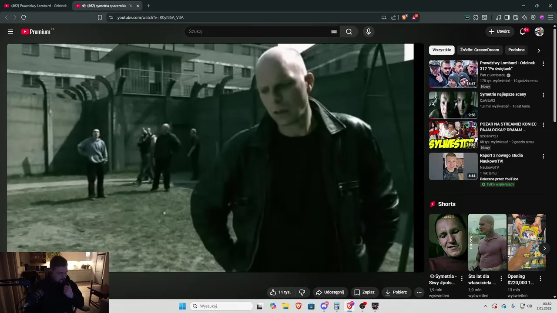Toggle the system tray microphone icon
Viewport: 557px width, 313px height.
point(513,306)
